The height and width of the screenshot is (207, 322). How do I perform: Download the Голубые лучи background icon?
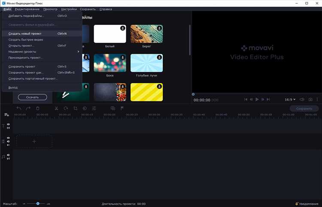click(x=159, y=57)
